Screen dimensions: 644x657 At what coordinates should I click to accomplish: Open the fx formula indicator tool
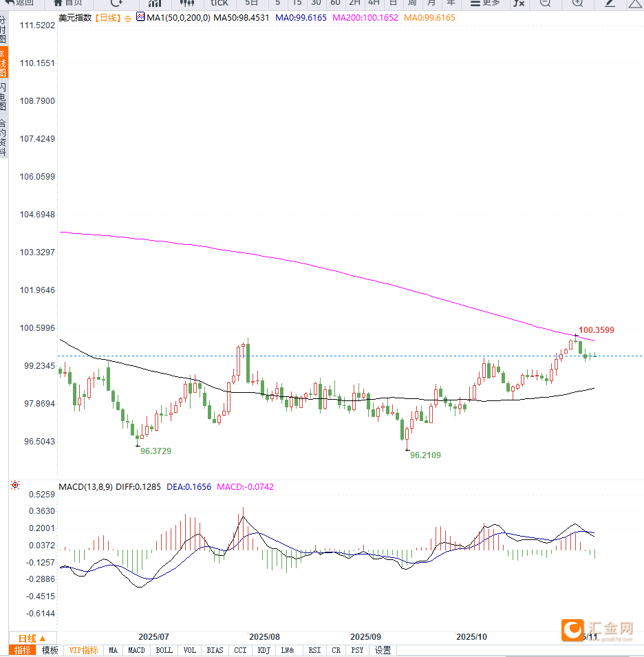[519, 3]
